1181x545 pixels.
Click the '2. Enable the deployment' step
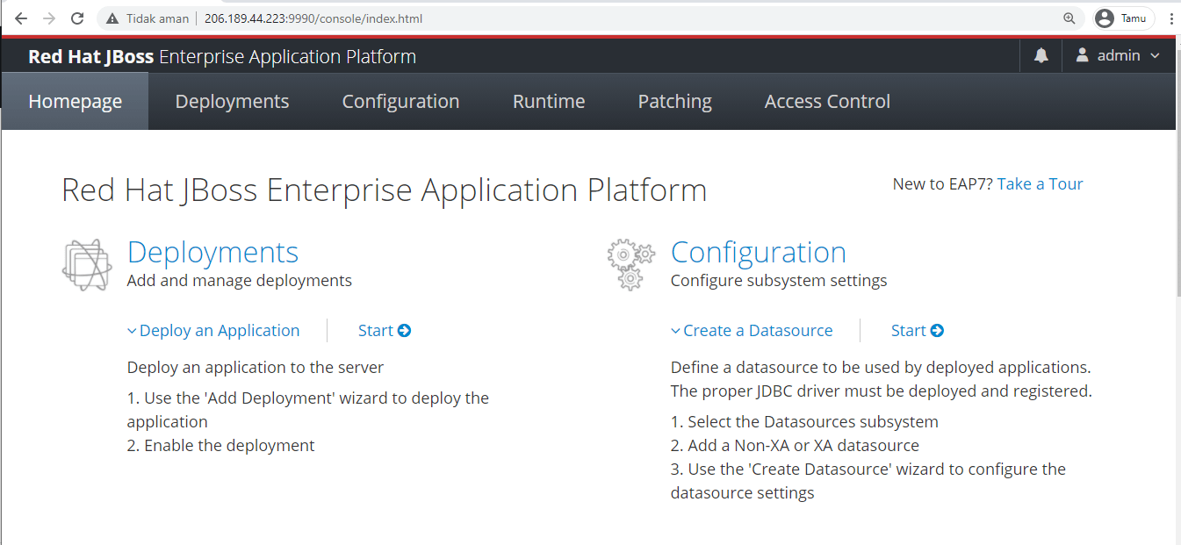[x=221, y=446]
